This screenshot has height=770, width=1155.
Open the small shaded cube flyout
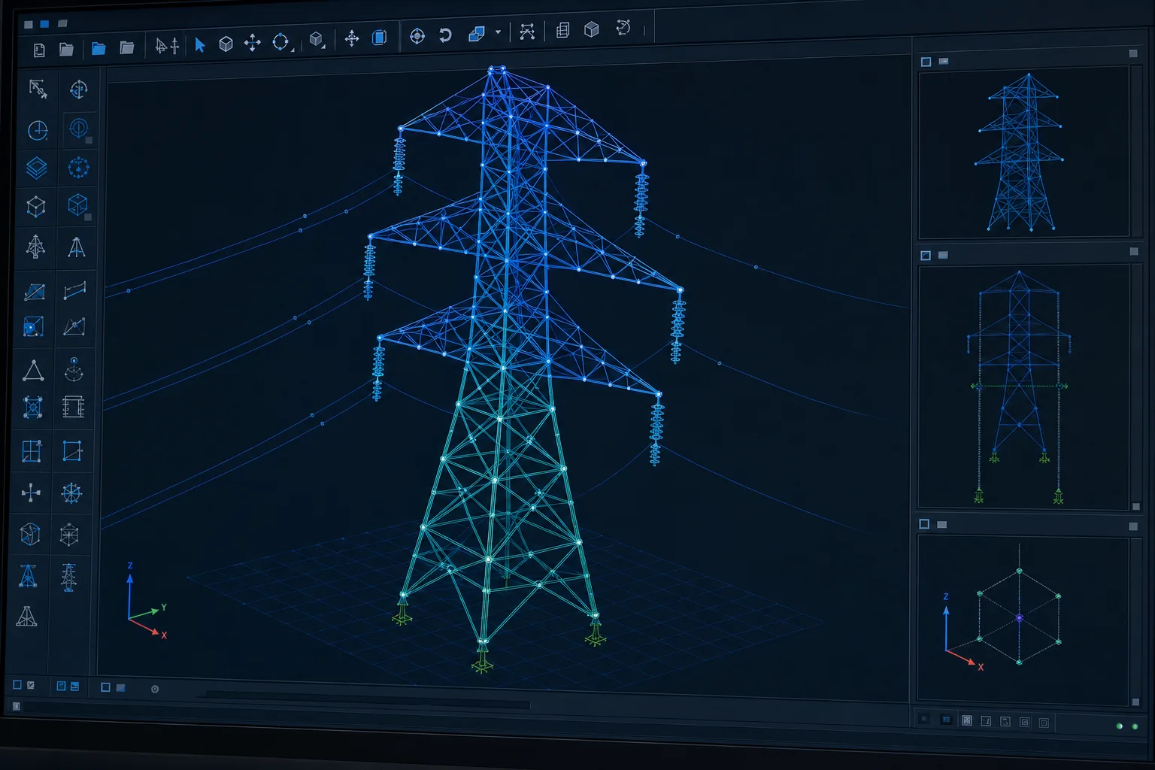(x=317, y=40)
